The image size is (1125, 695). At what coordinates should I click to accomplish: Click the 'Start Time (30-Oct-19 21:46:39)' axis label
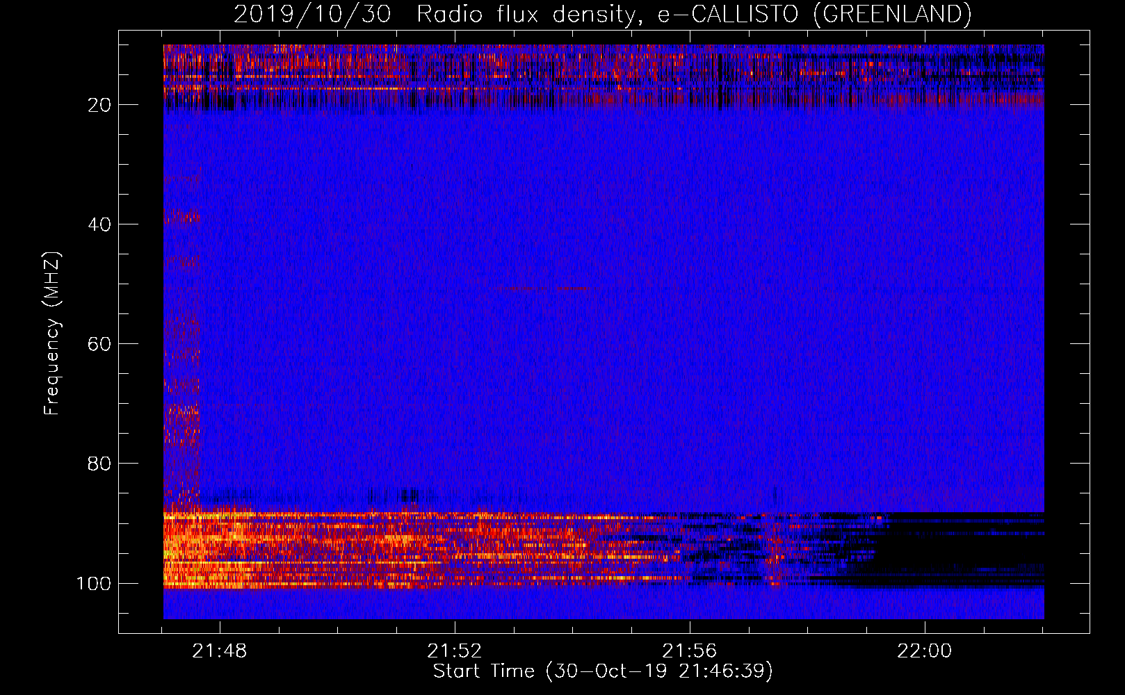coord(603,671)
